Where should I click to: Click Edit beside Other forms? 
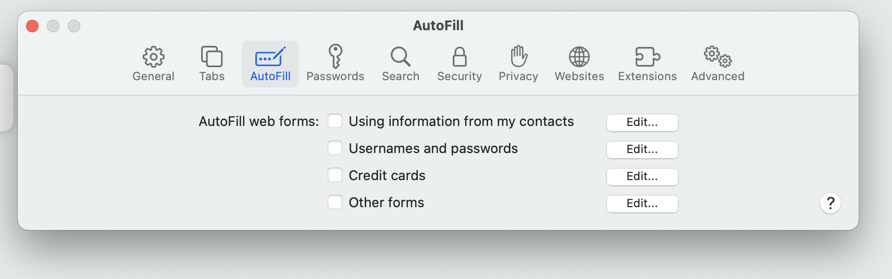click(642, 204)
